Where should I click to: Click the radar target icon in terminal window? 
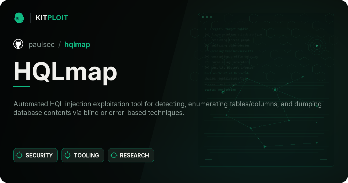317,46
